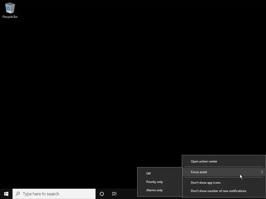Choose 'Don't show app icons'
Screen dimensions: 266x199
pos(224,183)
